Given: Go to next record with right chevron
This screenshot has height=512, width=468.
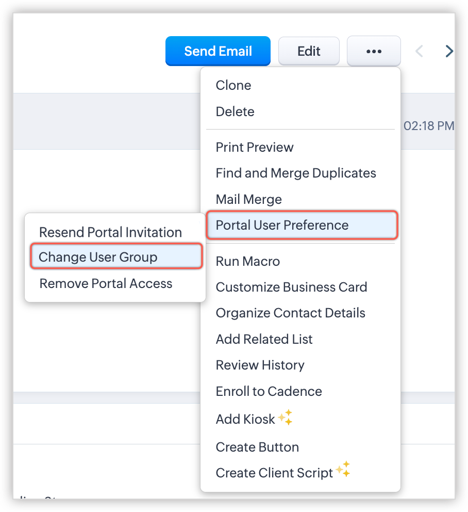Looking at the screenshot, I should pyautogui.click(x=449, y=51).
